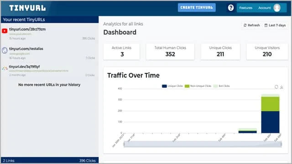Click the globe icon beside testalias link
Viewport: 292px width, 164px height.
(x=5, y=51)
